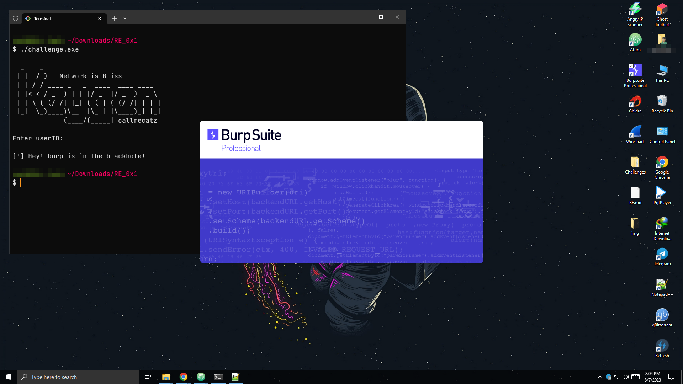
Task: Launch Telegram from desktop
Action: (x=662, y=256)
